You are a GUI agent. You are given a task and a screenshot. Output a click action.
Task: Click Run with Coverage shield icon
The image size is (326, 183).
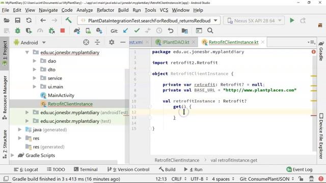point(29,31)
